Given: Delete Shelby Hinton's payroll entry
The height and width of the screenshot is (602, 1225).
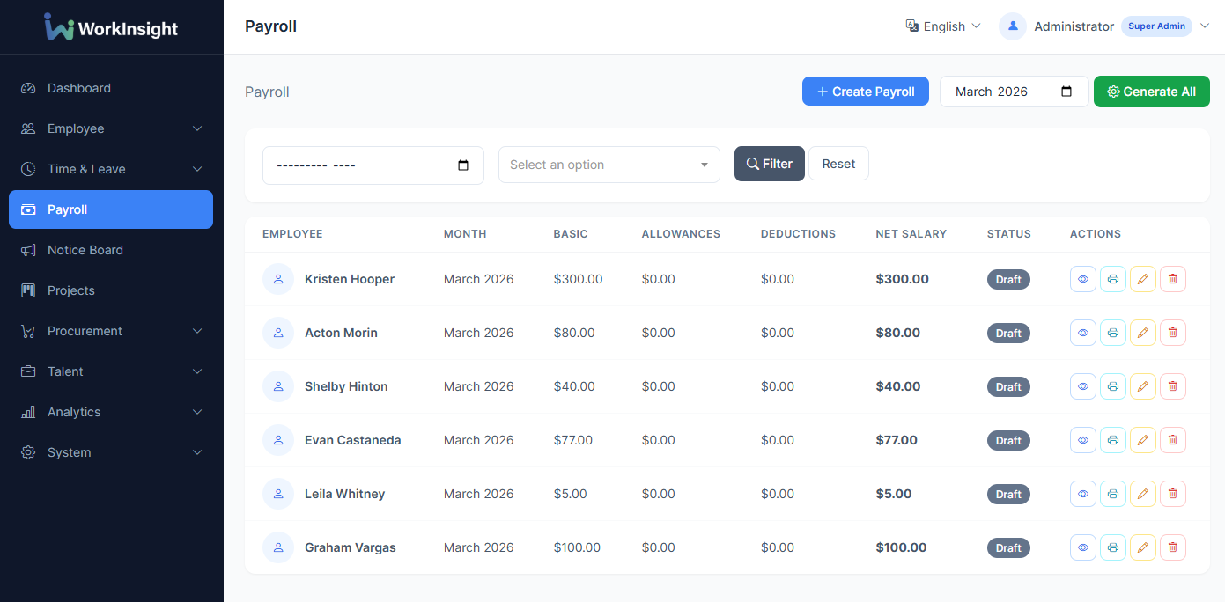Looking at the screenshot, I should click(x=1172, y=385).
